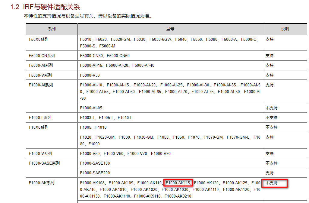Click '不支持' in the F1000-AK系列 row
Screen dimensions: 309x203
click(271, 183)
